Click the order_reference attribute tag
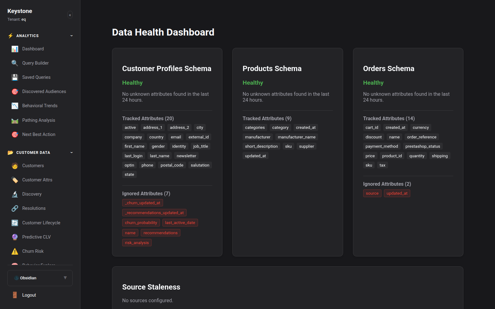495x309 pixels. (x=422, y=137)
